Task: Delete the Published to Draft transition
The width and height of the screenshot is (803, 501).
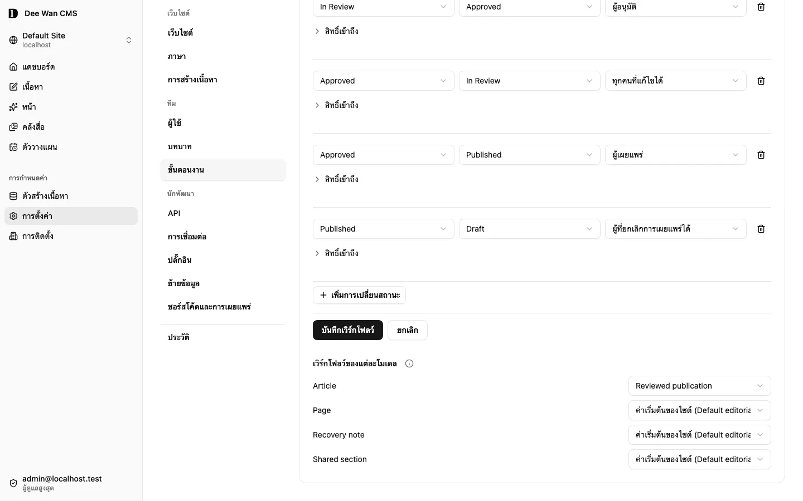Action: (x=761, y=229)
